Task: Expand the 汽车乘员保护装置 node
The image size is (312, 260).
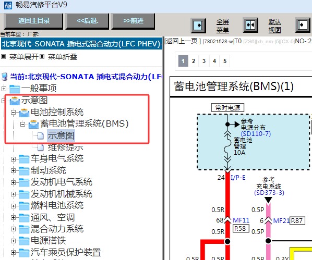Action: click(14, 253)
